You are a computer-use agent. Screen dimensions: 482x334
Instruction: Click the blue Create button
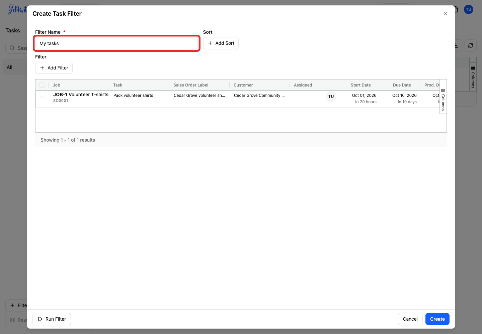pyautogui.click(x=437, y=319)
